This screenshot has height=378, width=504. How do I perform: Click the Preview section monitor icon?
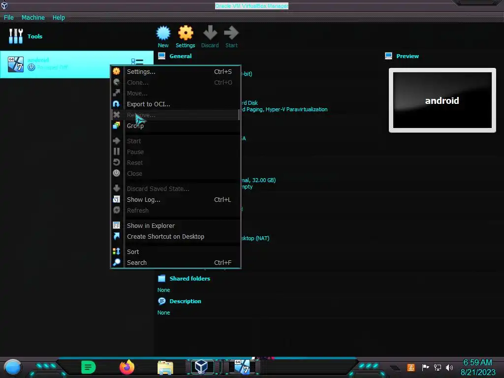coord(388,56)
